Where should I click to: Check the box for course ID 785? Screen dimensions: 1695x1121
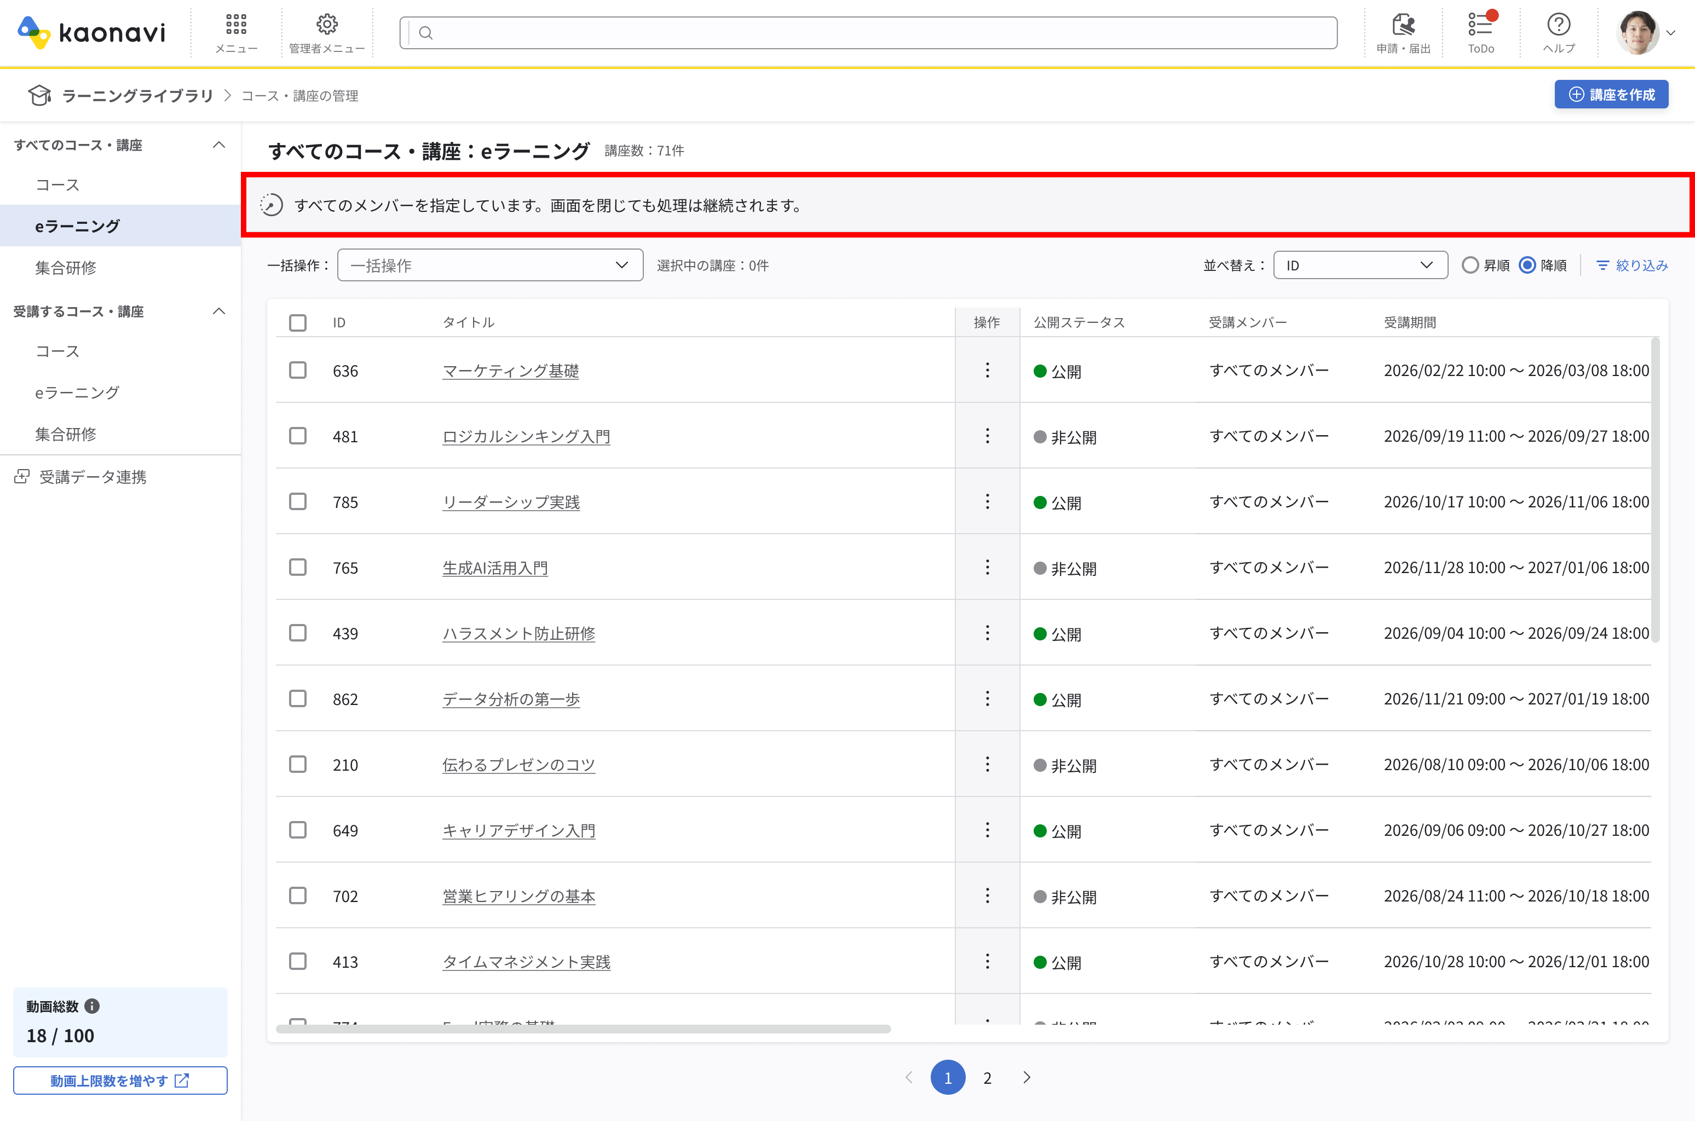[x=297, y=502]
